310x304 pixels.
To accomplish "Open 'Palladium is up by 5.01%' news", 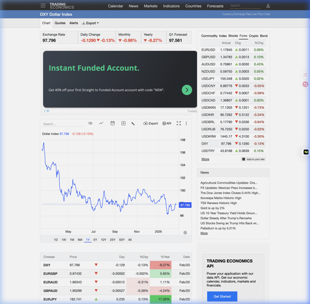I will [x=218, y=228].
